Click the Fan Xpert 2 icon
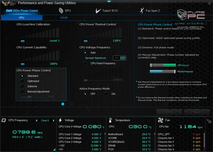Viewport: 213px width, 152px height. pos(142,11)
